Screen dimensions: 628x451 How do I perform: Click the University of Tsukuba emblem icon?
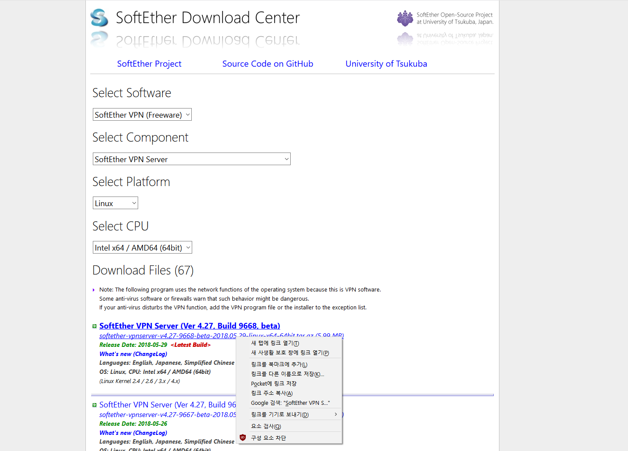tap(404, 18)
